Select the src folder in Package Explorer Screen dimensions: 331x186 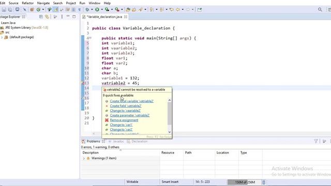click(x=7, y=33)
